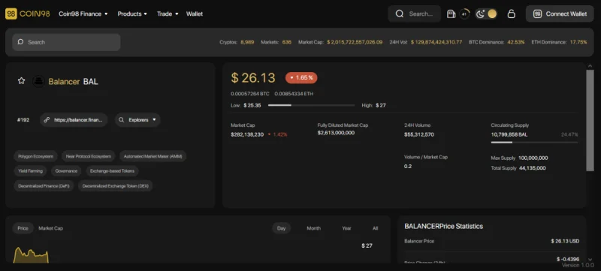Favorite Balancer with the star icon
The image size is (601, 271).
click(x=22, y=81)
